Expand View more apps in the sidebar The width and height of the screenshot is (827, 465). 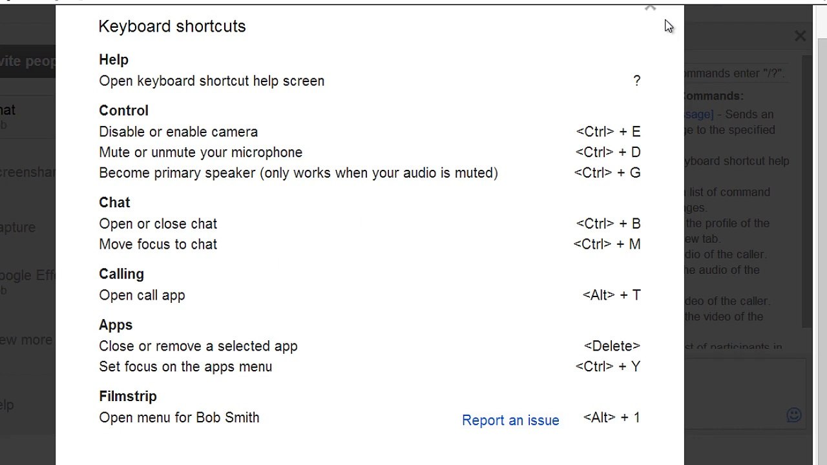click(x=26, y=340)
